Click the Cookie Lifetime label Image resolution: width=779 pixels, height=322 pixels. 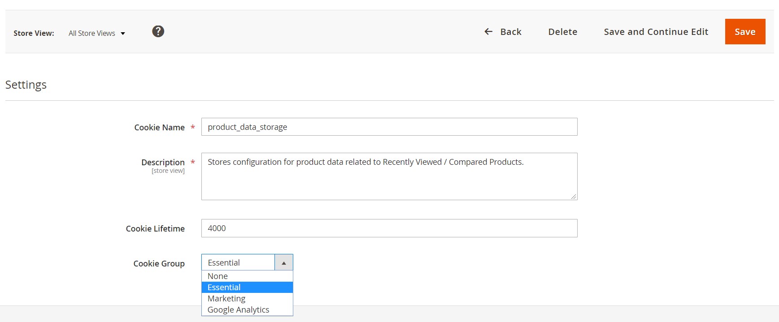point(155,229)
